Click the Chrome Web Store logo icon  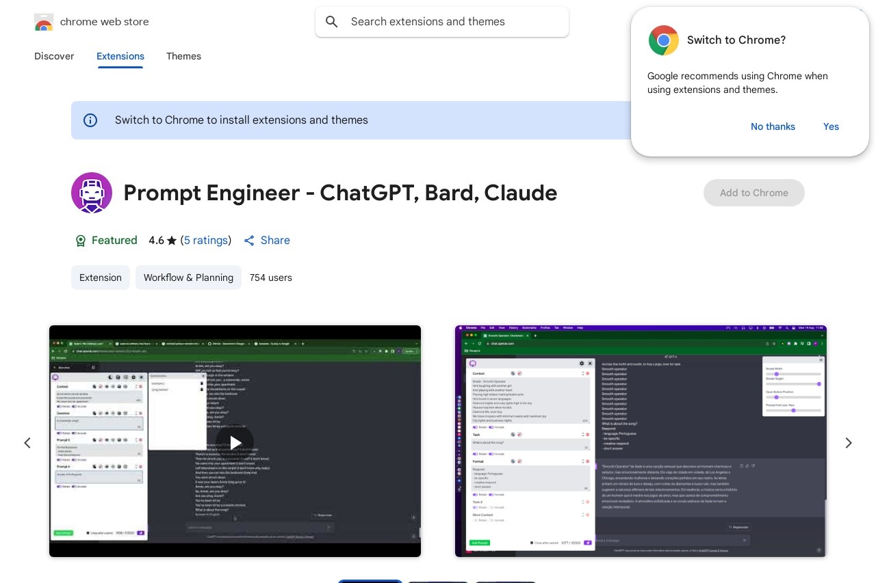(x=44, y=22)
